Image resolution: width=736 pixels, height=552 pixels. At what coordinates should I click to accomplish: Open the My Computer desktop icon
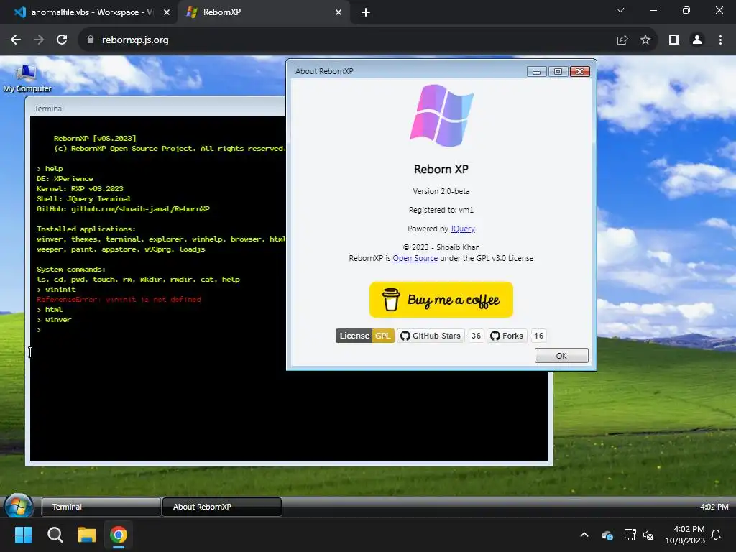(x=27, y=79)
